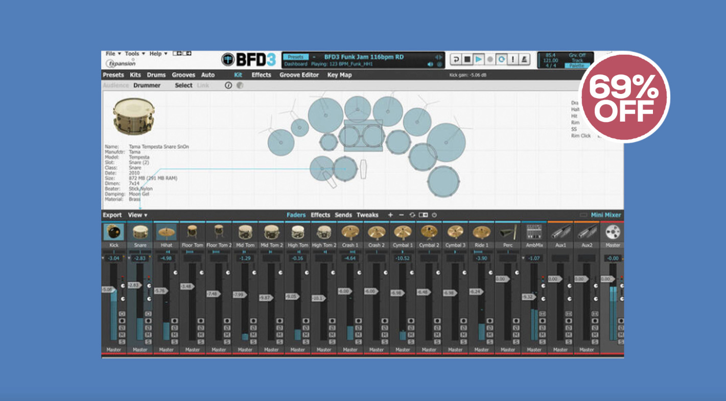The width and height of the screenshot is (726, 401).
Task: Click the mixer refresh arrows icon
Action: tap(412, 215)
